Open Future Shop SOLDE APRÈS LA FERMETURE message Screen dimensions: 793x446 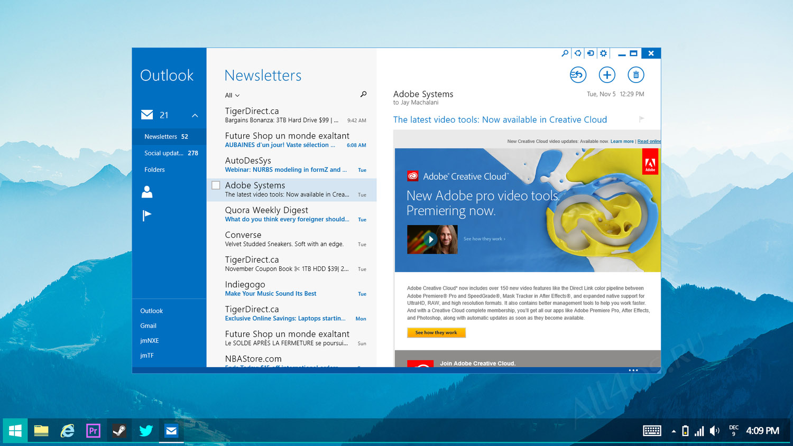pos(291,338)
